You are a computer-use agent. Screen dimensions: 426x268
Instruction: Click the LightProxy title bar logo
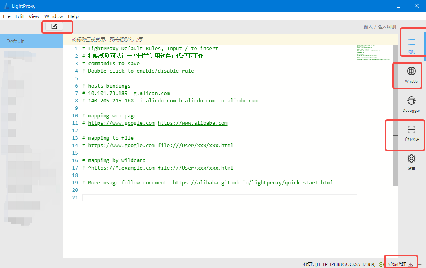(x=7, y=6)
